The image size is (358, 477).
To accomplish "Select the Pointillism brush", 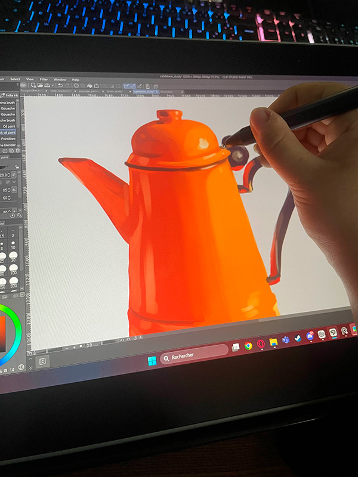I will (8, 139).
